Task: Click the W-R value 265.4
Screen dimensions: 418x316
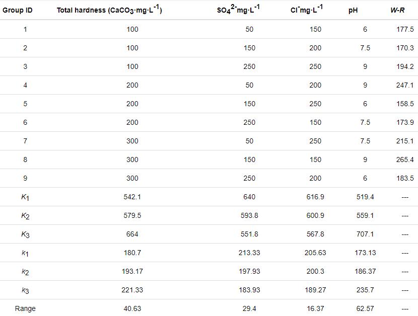Action: coord(405,160)
